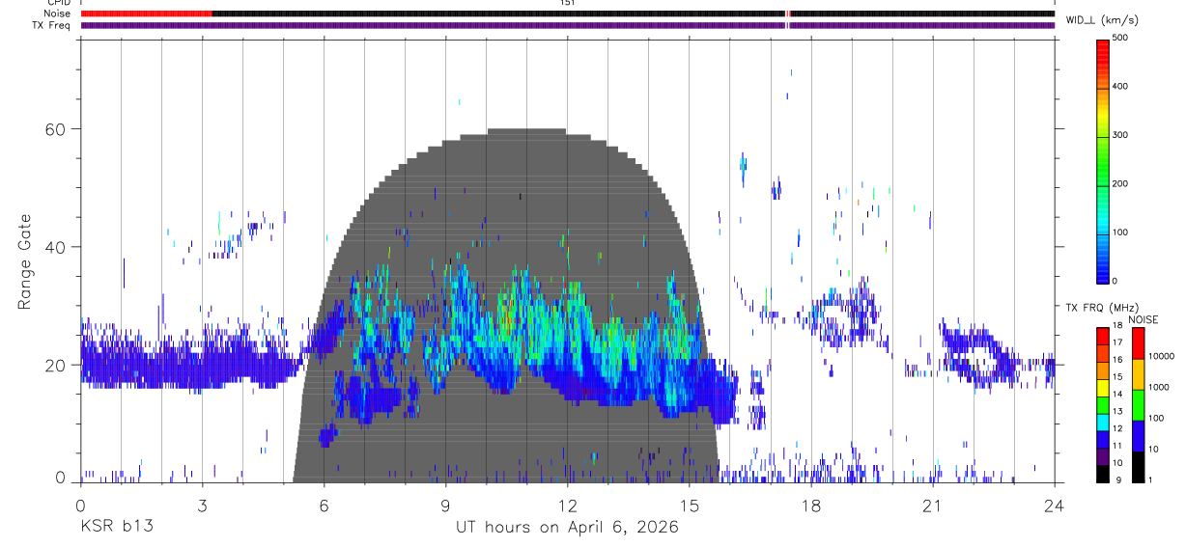
Task: Select the red block in TX FRQ legend
Action: click(x=1102, y=337)
